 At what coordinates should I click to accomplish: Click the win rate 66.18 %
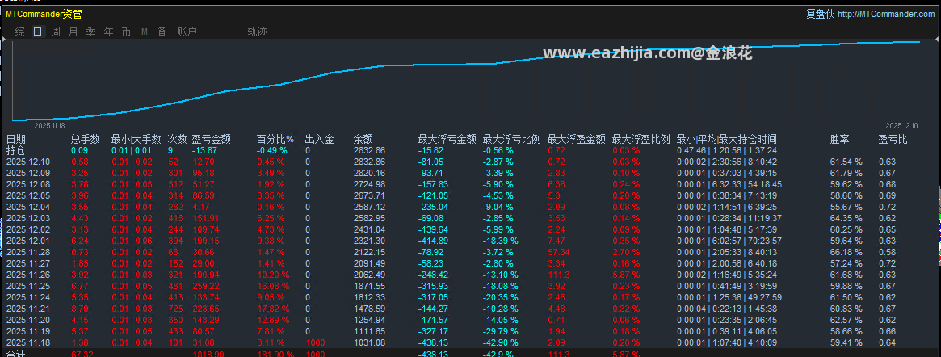tap(846, 252)
